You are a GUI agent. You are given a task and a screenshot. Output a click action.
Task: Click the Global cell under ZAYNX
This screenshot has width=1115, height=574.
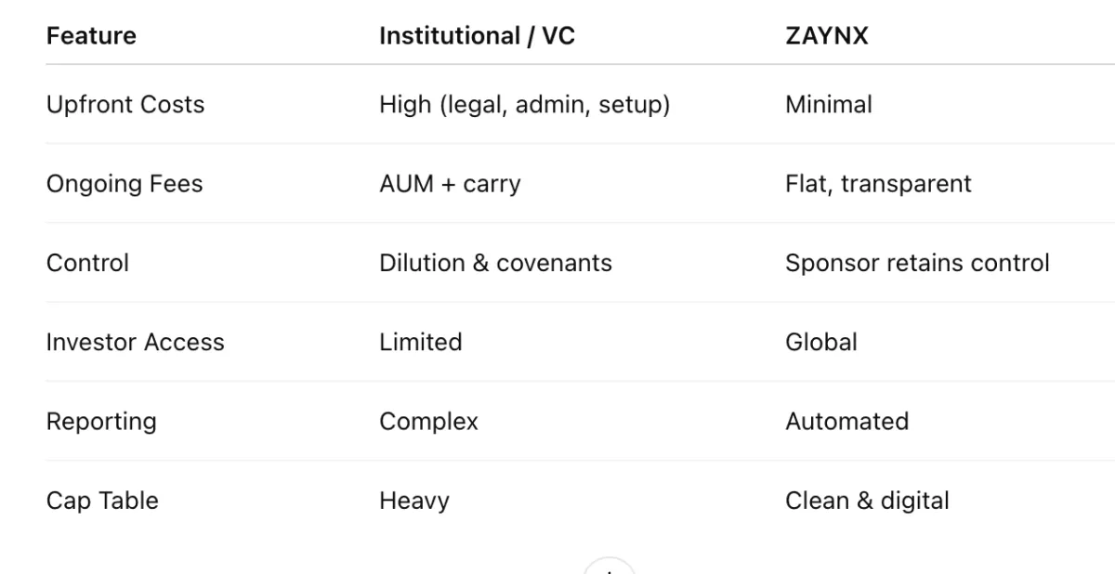tap(820, 342)
